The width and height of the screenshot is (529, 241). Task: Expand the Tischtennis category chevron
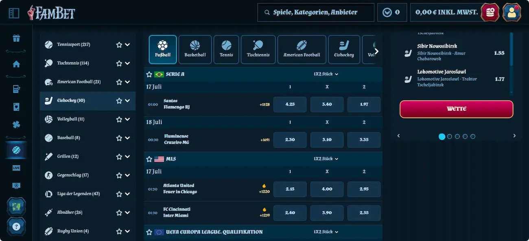coord(127,63)
